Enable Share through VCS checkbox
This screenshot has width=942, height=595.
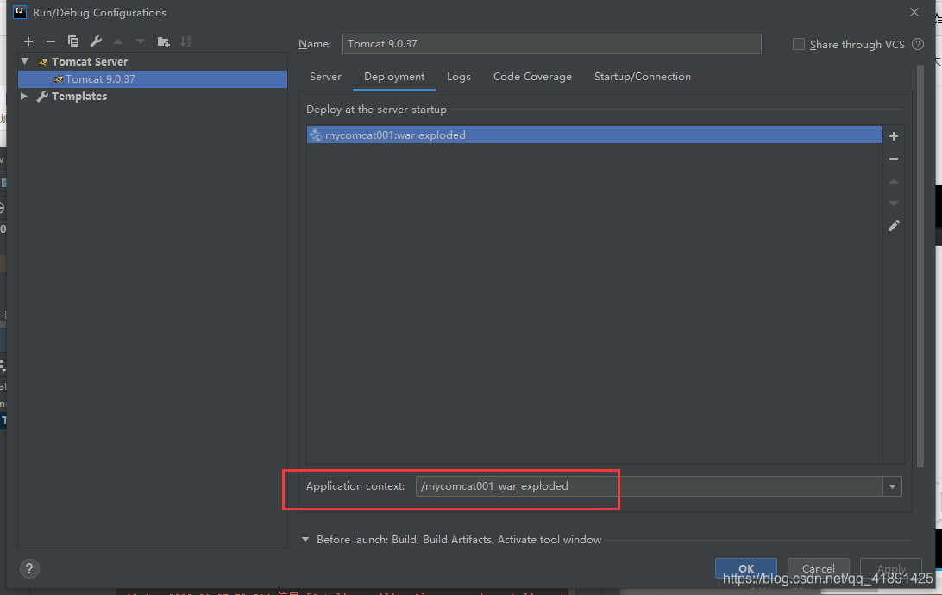799,44
